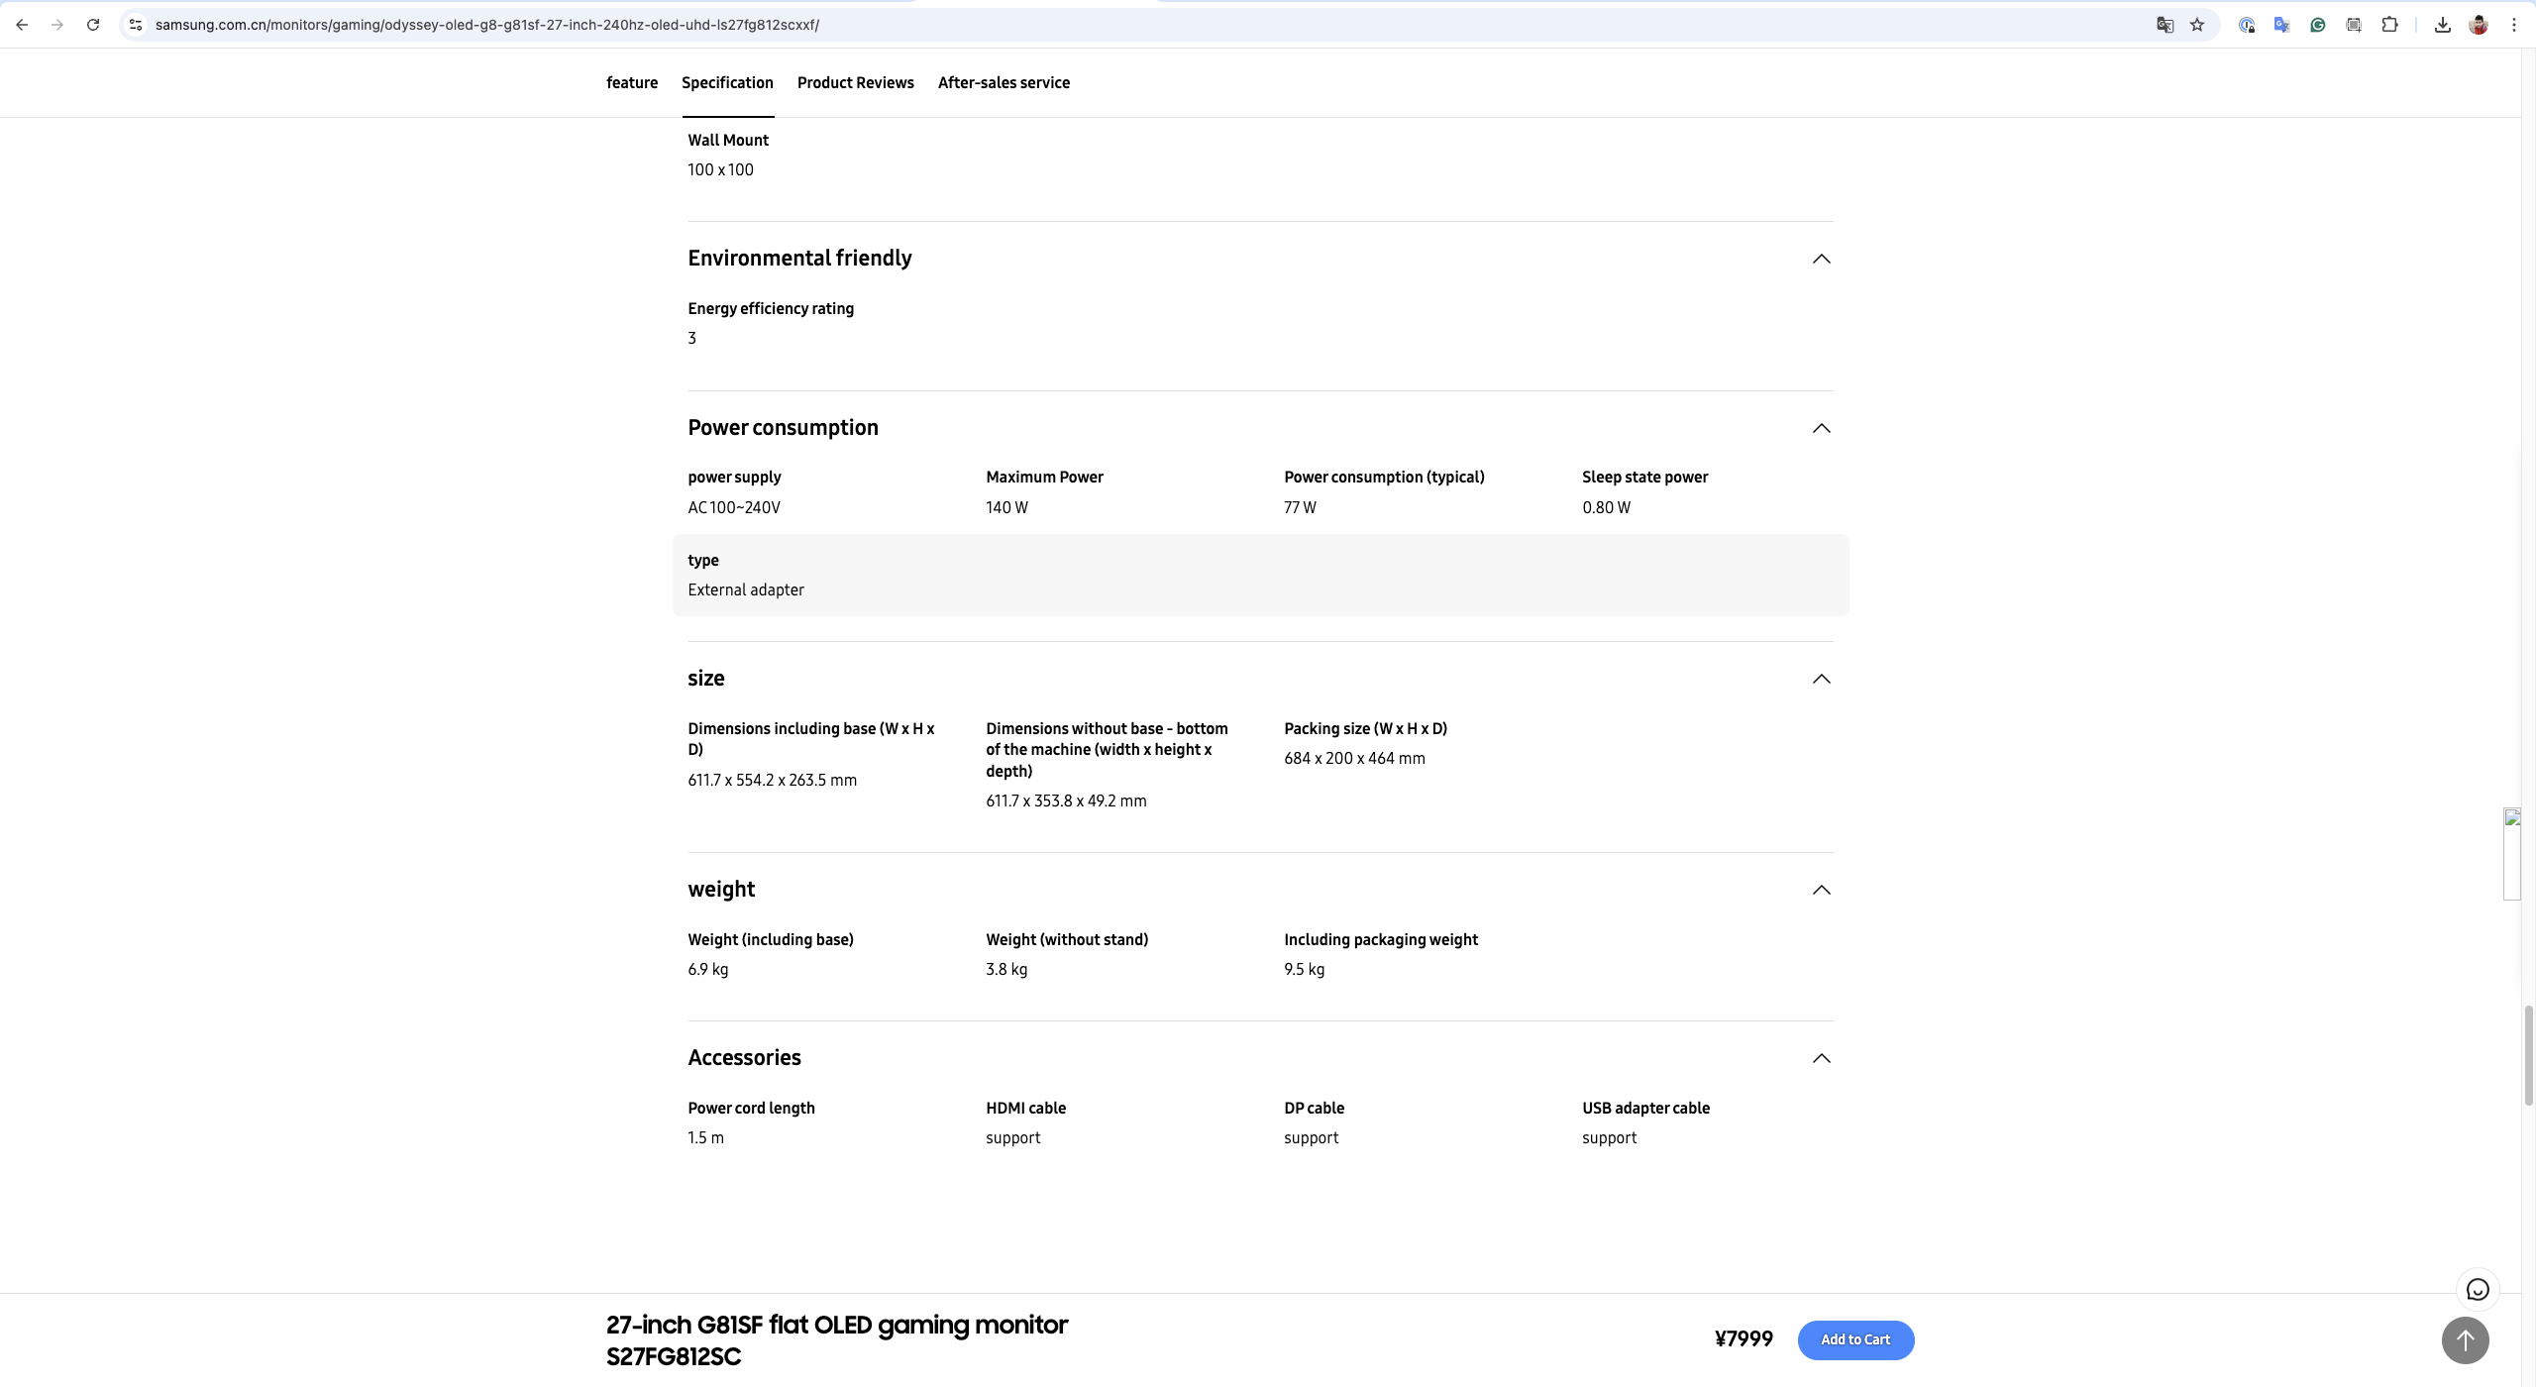The image size is (2536, 1387).
Task: Open the browser Downloads icon
Action: (x=2442, y=25)
